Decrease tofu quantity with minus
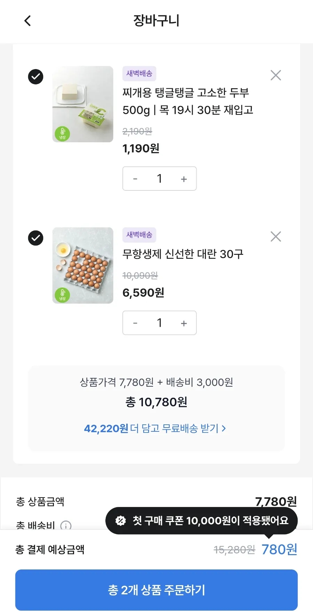The width and height of the screenshot is (313, 612). [135, 179]
